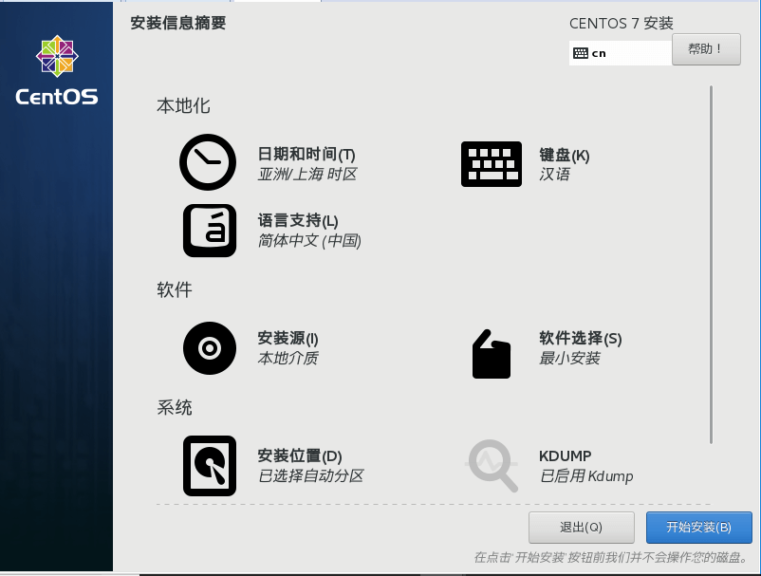Click the 退出(Q) quit button
Image resolution: width=761 pixels, height=576 pixels.
point(581,527)
